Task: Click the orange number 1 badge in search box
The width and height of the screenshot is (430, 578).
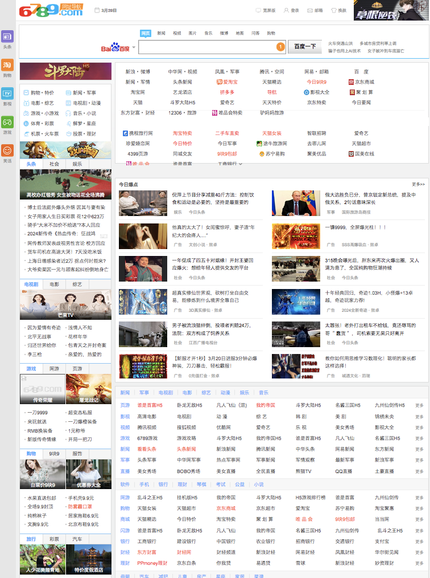Action: [280, 47]
